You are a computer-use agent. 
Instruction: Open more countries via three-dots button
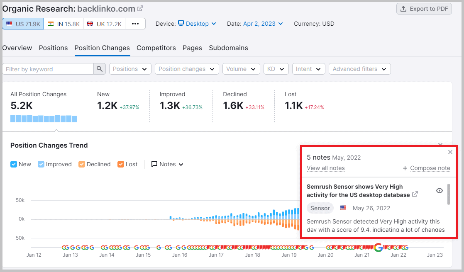[x=135, y=24]
